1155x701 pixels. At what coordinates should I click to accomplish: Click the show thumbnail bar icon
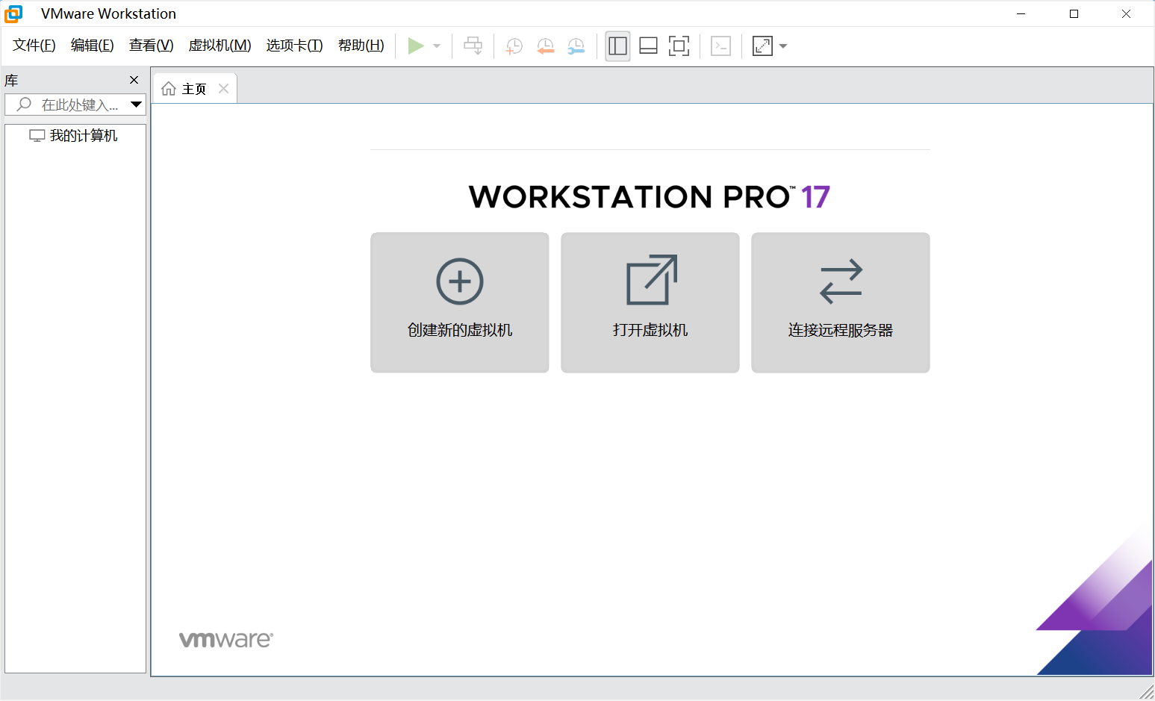[647, 46]
